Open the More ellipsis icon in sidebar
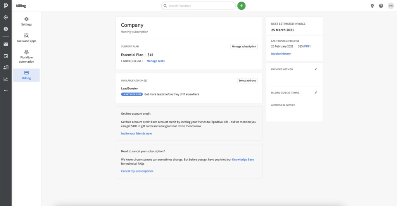397x206 pixels. 5,90
